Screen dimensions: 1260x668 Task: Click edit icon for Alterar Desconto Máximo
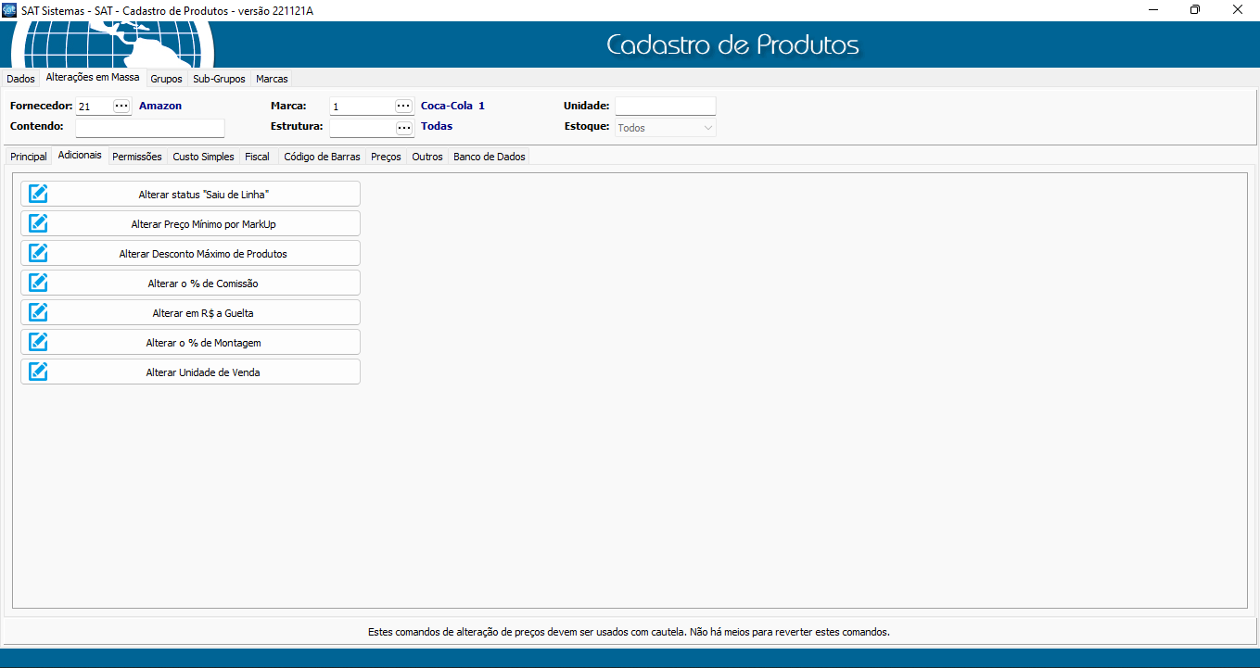[x=38, y=253]
